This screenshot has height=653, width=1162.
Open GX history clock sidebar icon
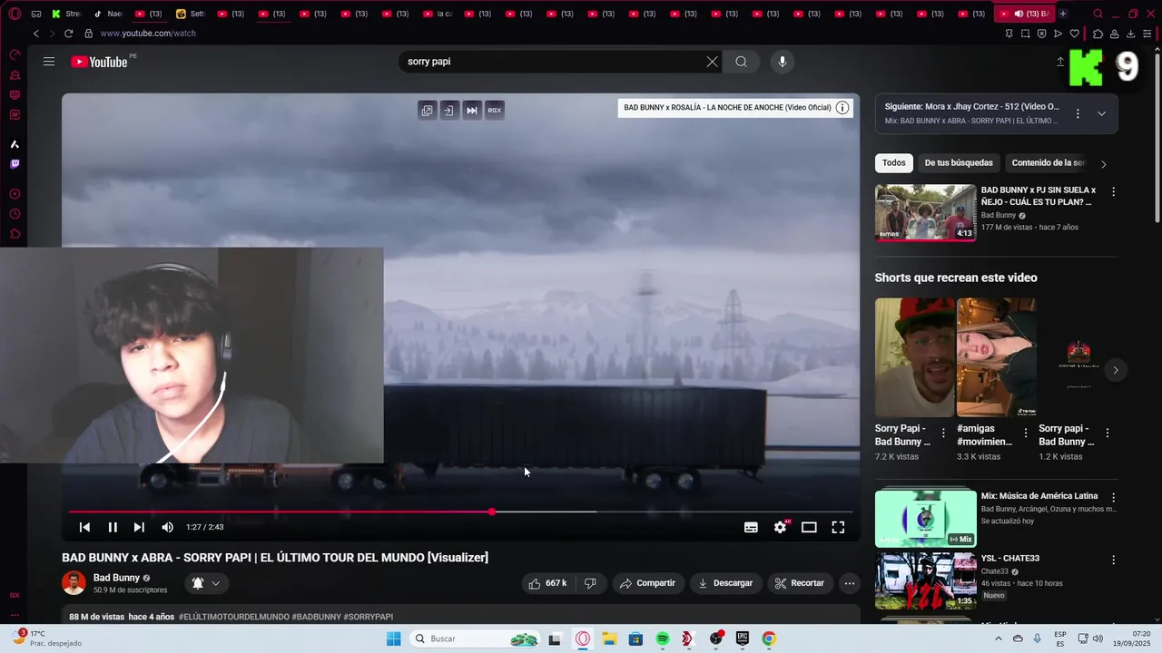[x=15, y=214]
